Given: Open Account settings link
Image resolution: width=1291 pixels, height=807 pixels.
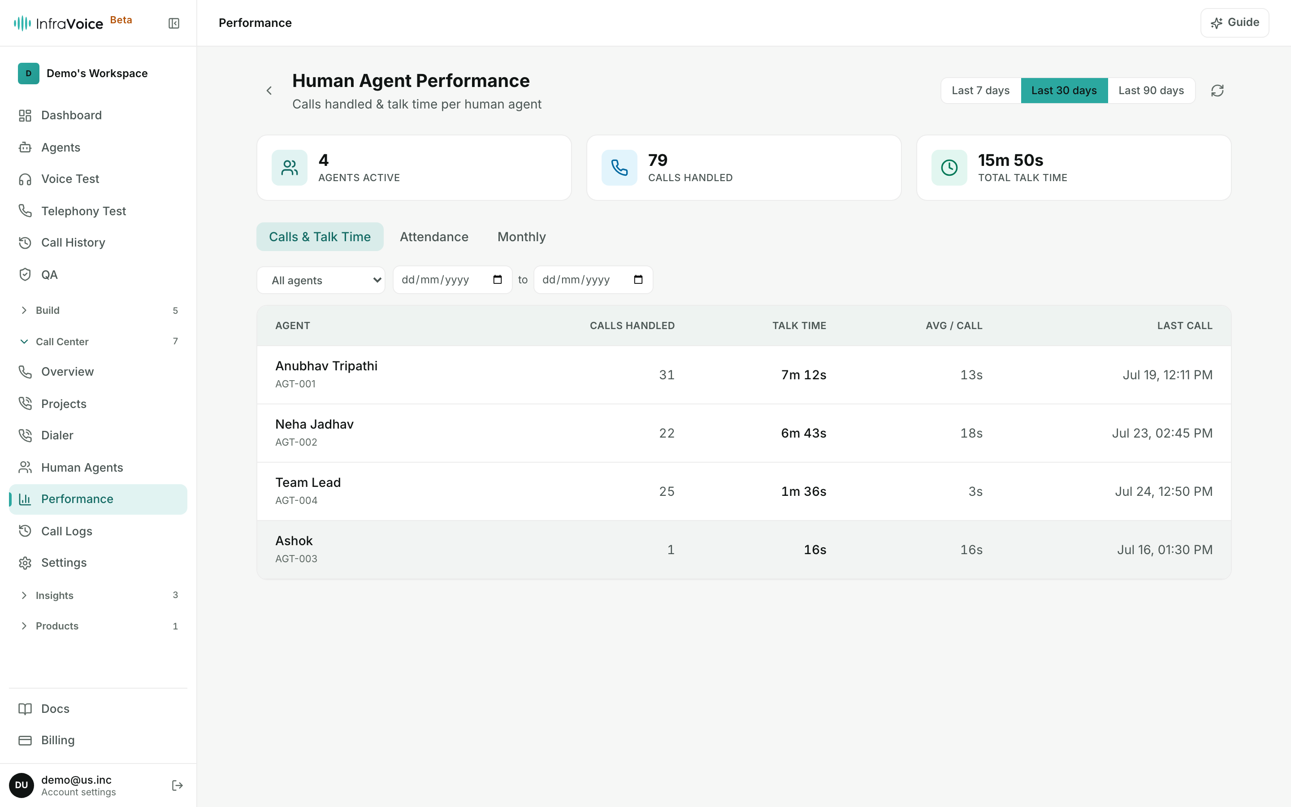Looking at the screenshot, I should [x=78, y=792].
